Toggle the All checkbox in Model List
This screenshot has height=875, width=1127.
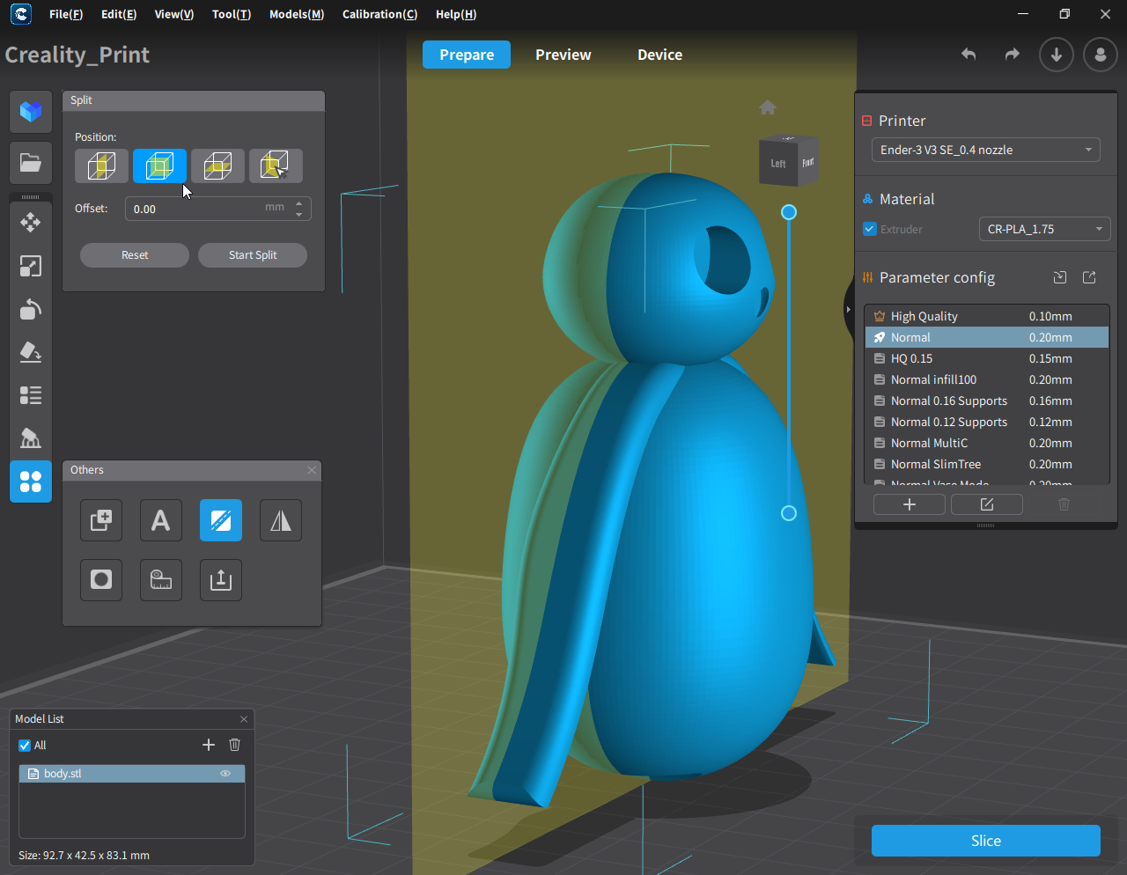coord(25,746)
